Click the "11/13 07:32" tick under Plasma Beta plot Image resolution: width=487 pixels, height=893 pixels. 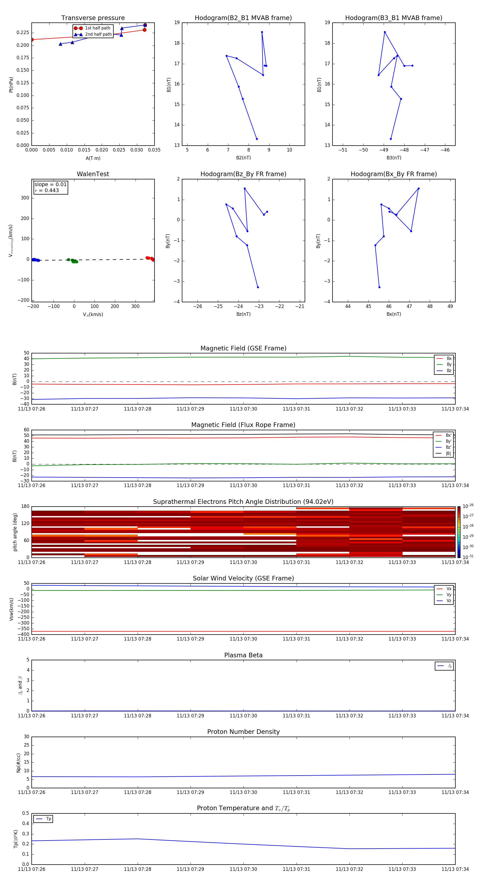coord(349,715)
